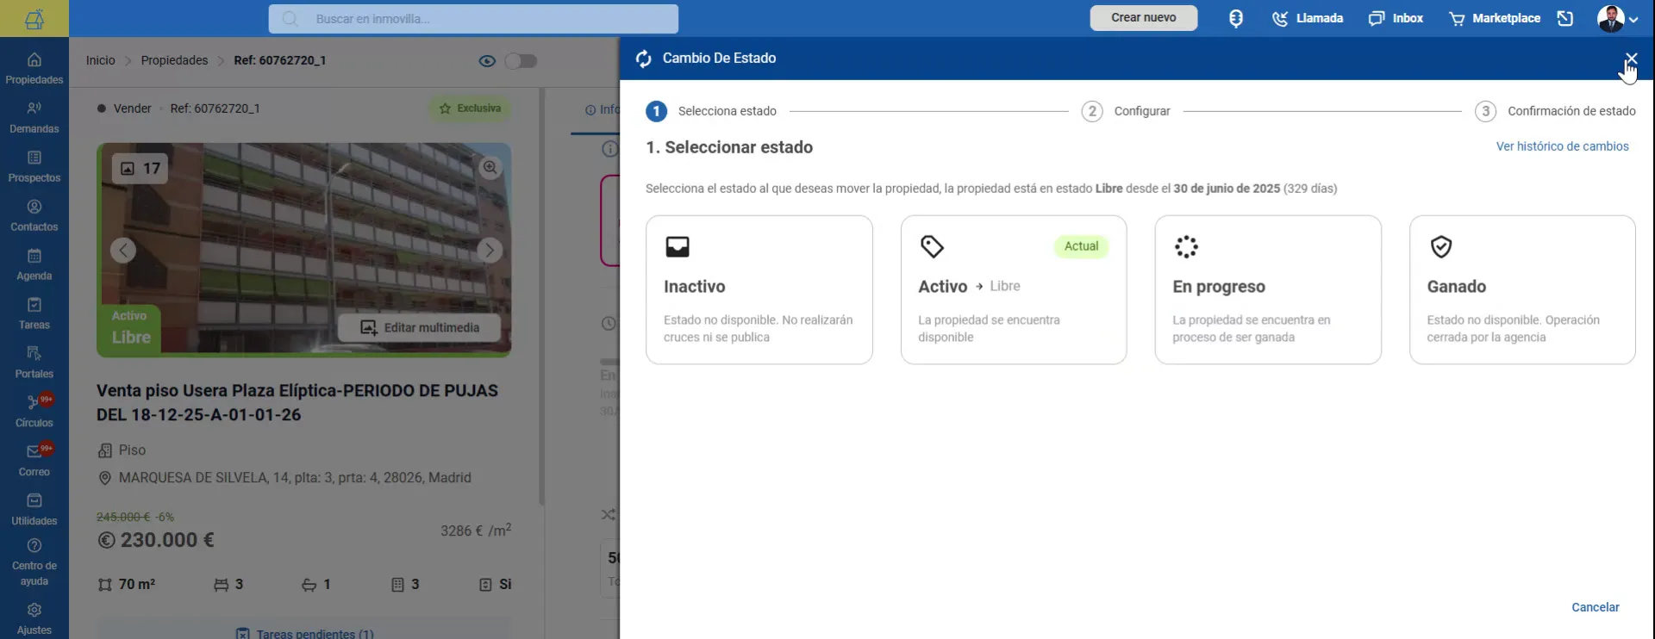This screenshot has width=1655, height=639.
Task: Start a Llamada from the top bar
Action: coord(1308,18)
